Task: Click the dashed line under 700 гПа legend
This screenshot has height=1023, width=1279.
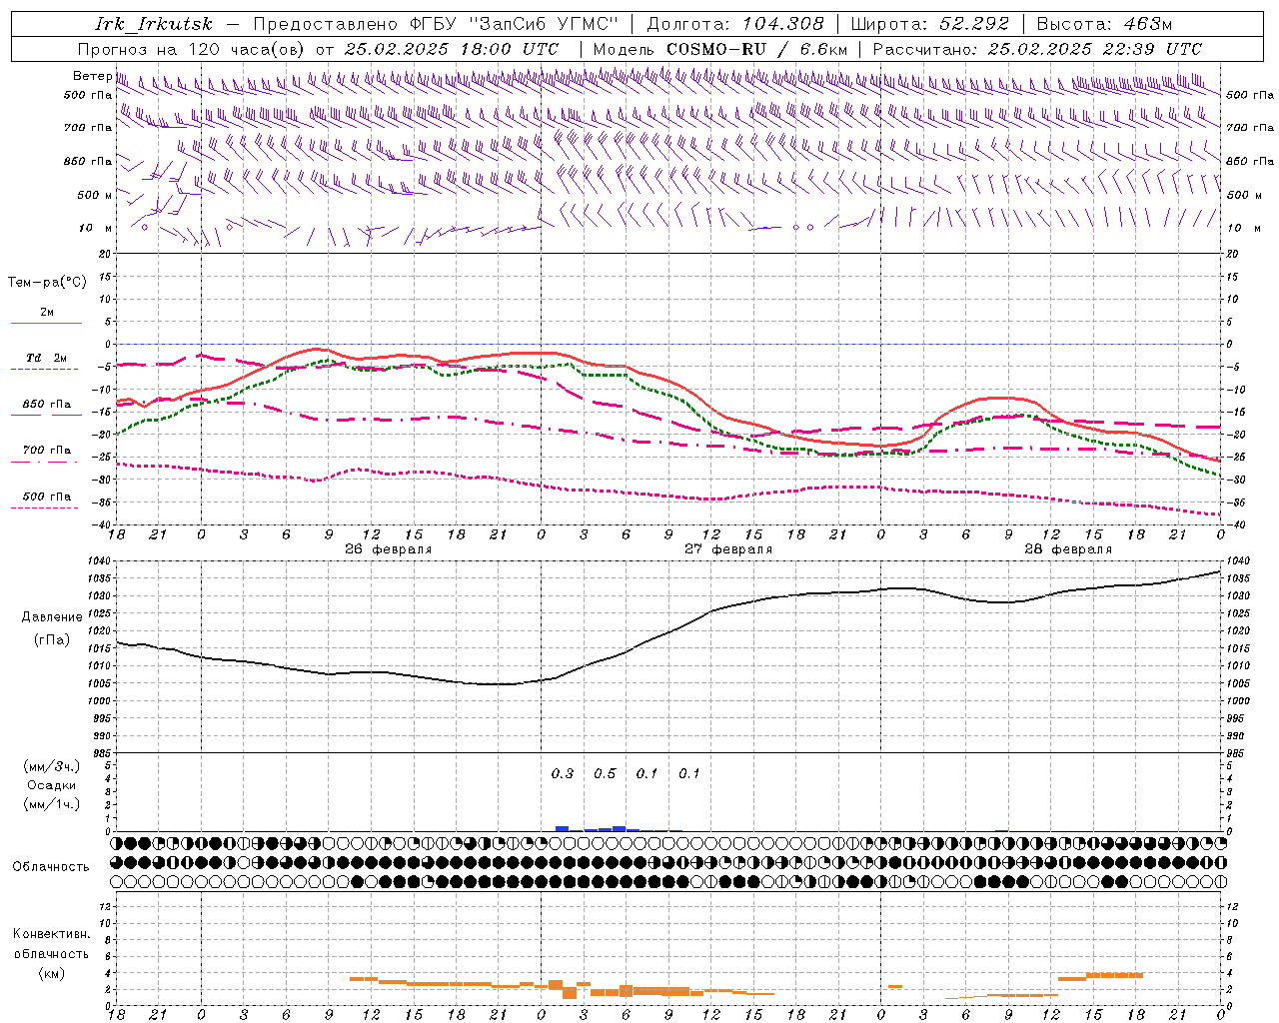Action: click(46, 462)
